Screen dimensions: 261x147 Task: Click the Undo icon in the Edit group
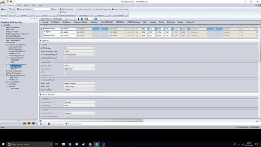10,9
